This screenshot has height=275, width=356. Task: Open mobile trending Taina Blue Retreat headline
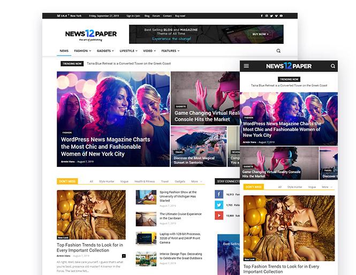pos(289,86)
